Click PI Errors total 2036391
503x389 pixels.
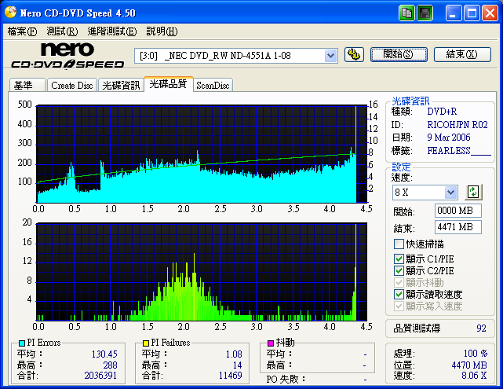[100, 376]
